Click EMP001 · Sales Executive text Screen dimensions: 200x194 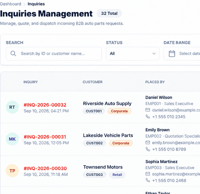tap(169, 104)
